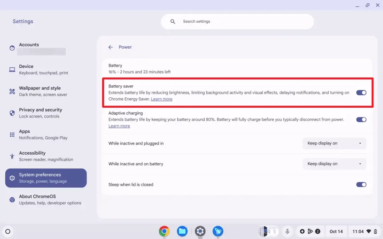Image resolution: width=383 pixels, height=239 pixels.
Task: Click the Accessibility person icon
Action: 12,156
